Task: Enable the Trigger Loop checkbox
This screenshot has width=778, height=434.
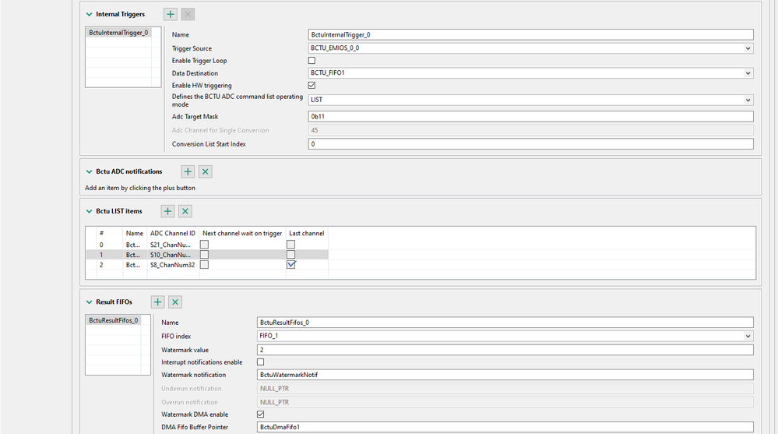Action: pyautogui.click(x=312, y=61)
